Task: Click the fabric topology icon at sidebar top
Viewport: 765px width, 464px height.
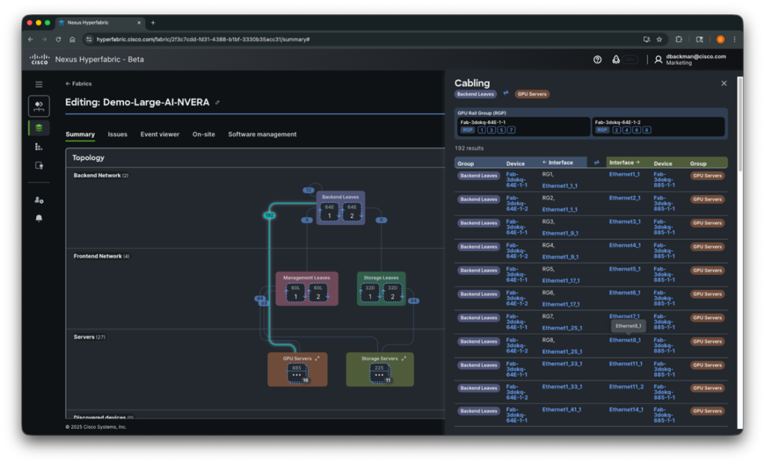Action: tap(39, 105)
